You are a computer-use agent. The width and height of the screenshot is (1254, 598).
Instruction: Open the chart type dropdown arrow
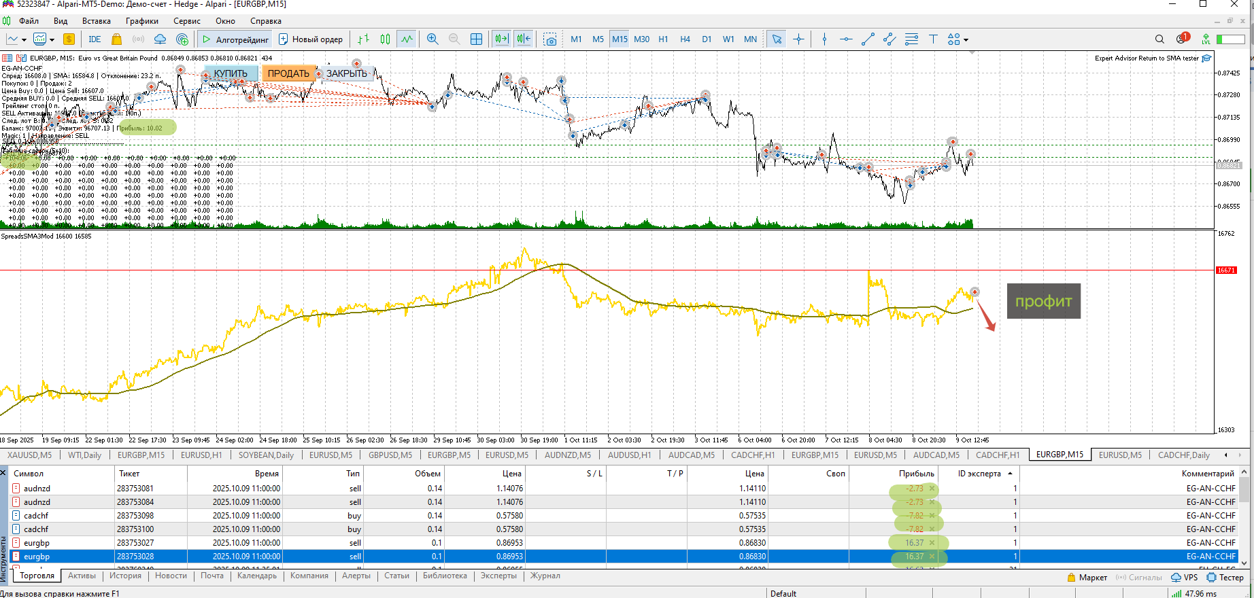coord(24,40)
